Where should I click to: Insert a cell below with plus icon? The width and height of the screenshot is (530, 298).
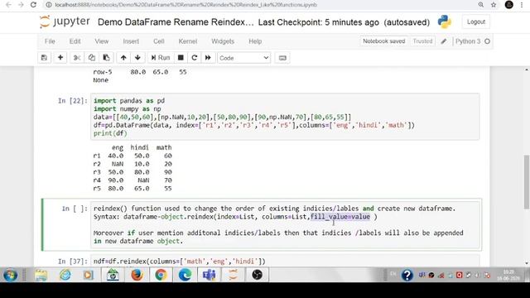(60, 58)
